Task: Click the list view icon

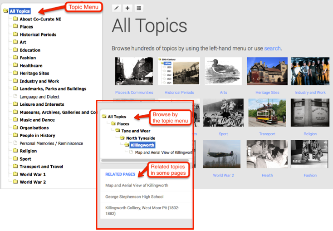Action: pos(139,8)
